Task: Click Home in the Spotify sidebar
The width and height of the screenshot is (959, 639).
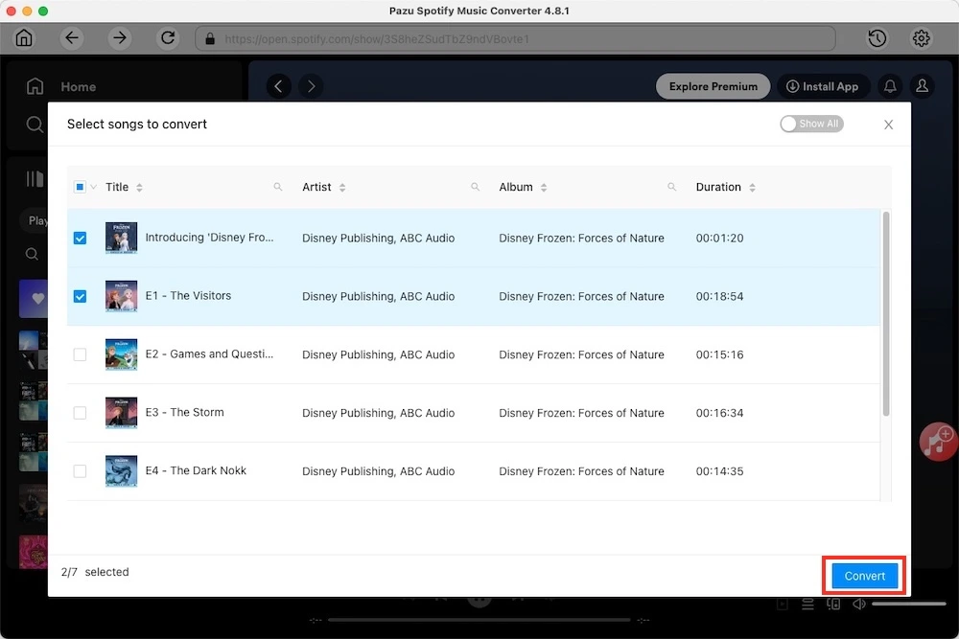Action: pos(61,86)
